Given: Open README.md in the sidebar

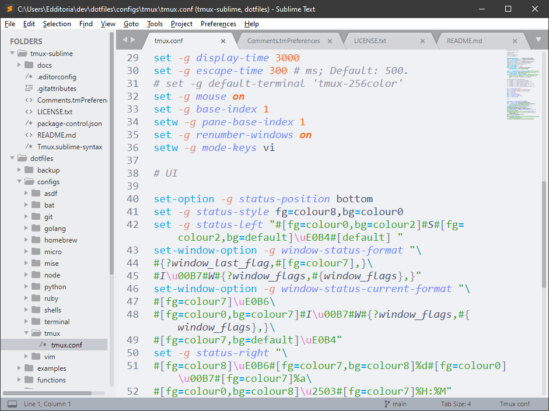Looking at the screenshot, I should (x=57, y=135).
